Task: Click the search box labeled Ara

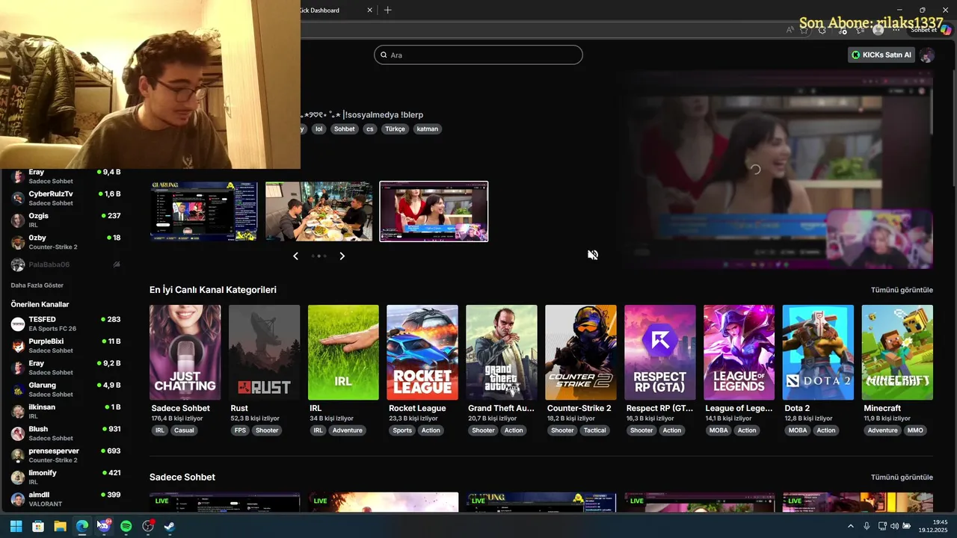Action: pos(478,55)
